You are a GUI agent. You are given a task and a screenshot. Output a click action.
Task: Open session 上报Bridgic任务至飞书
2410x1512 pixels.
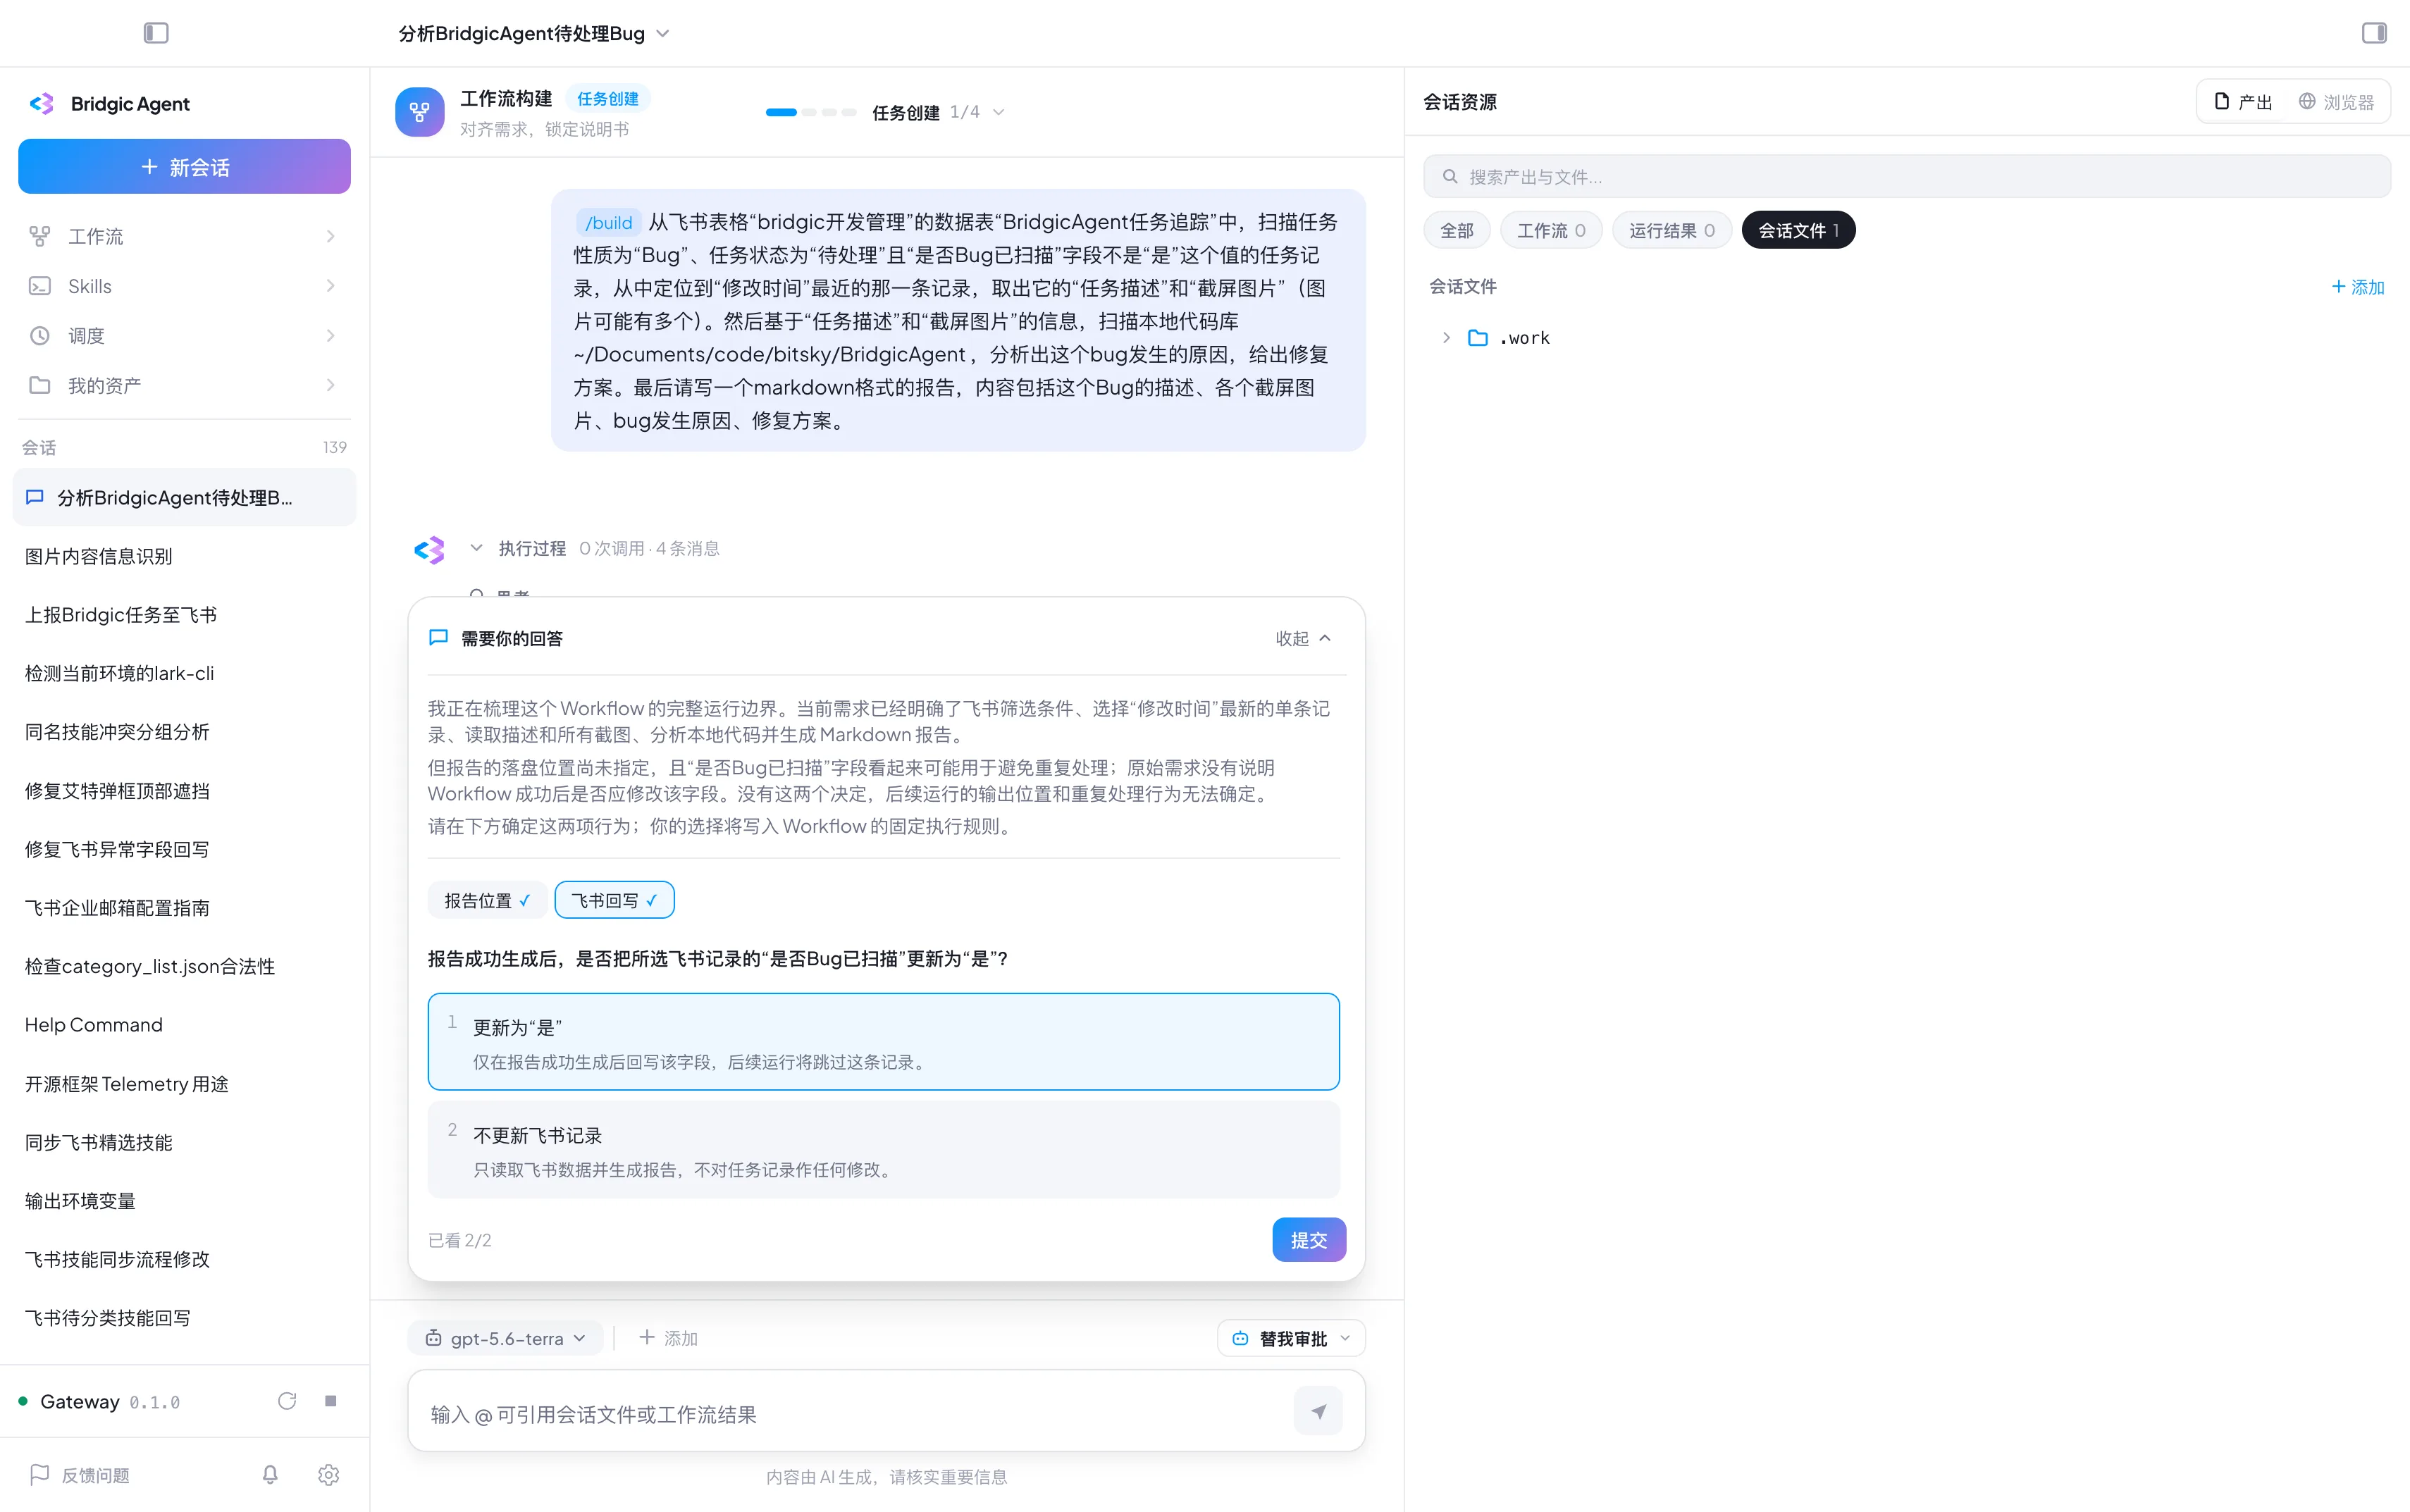(x=184, y=614)
